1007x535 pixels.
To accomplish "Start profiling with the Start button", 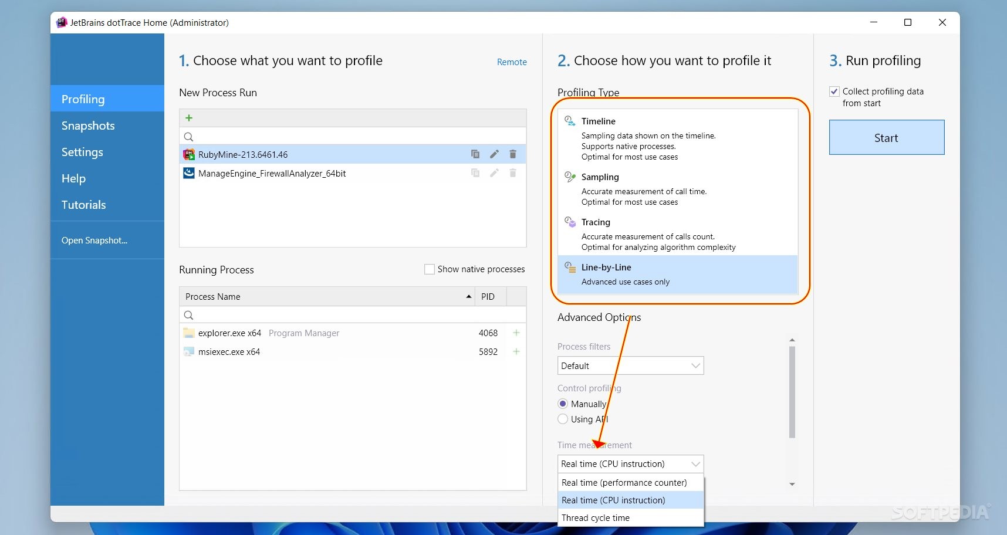I will tap(887, 137).
